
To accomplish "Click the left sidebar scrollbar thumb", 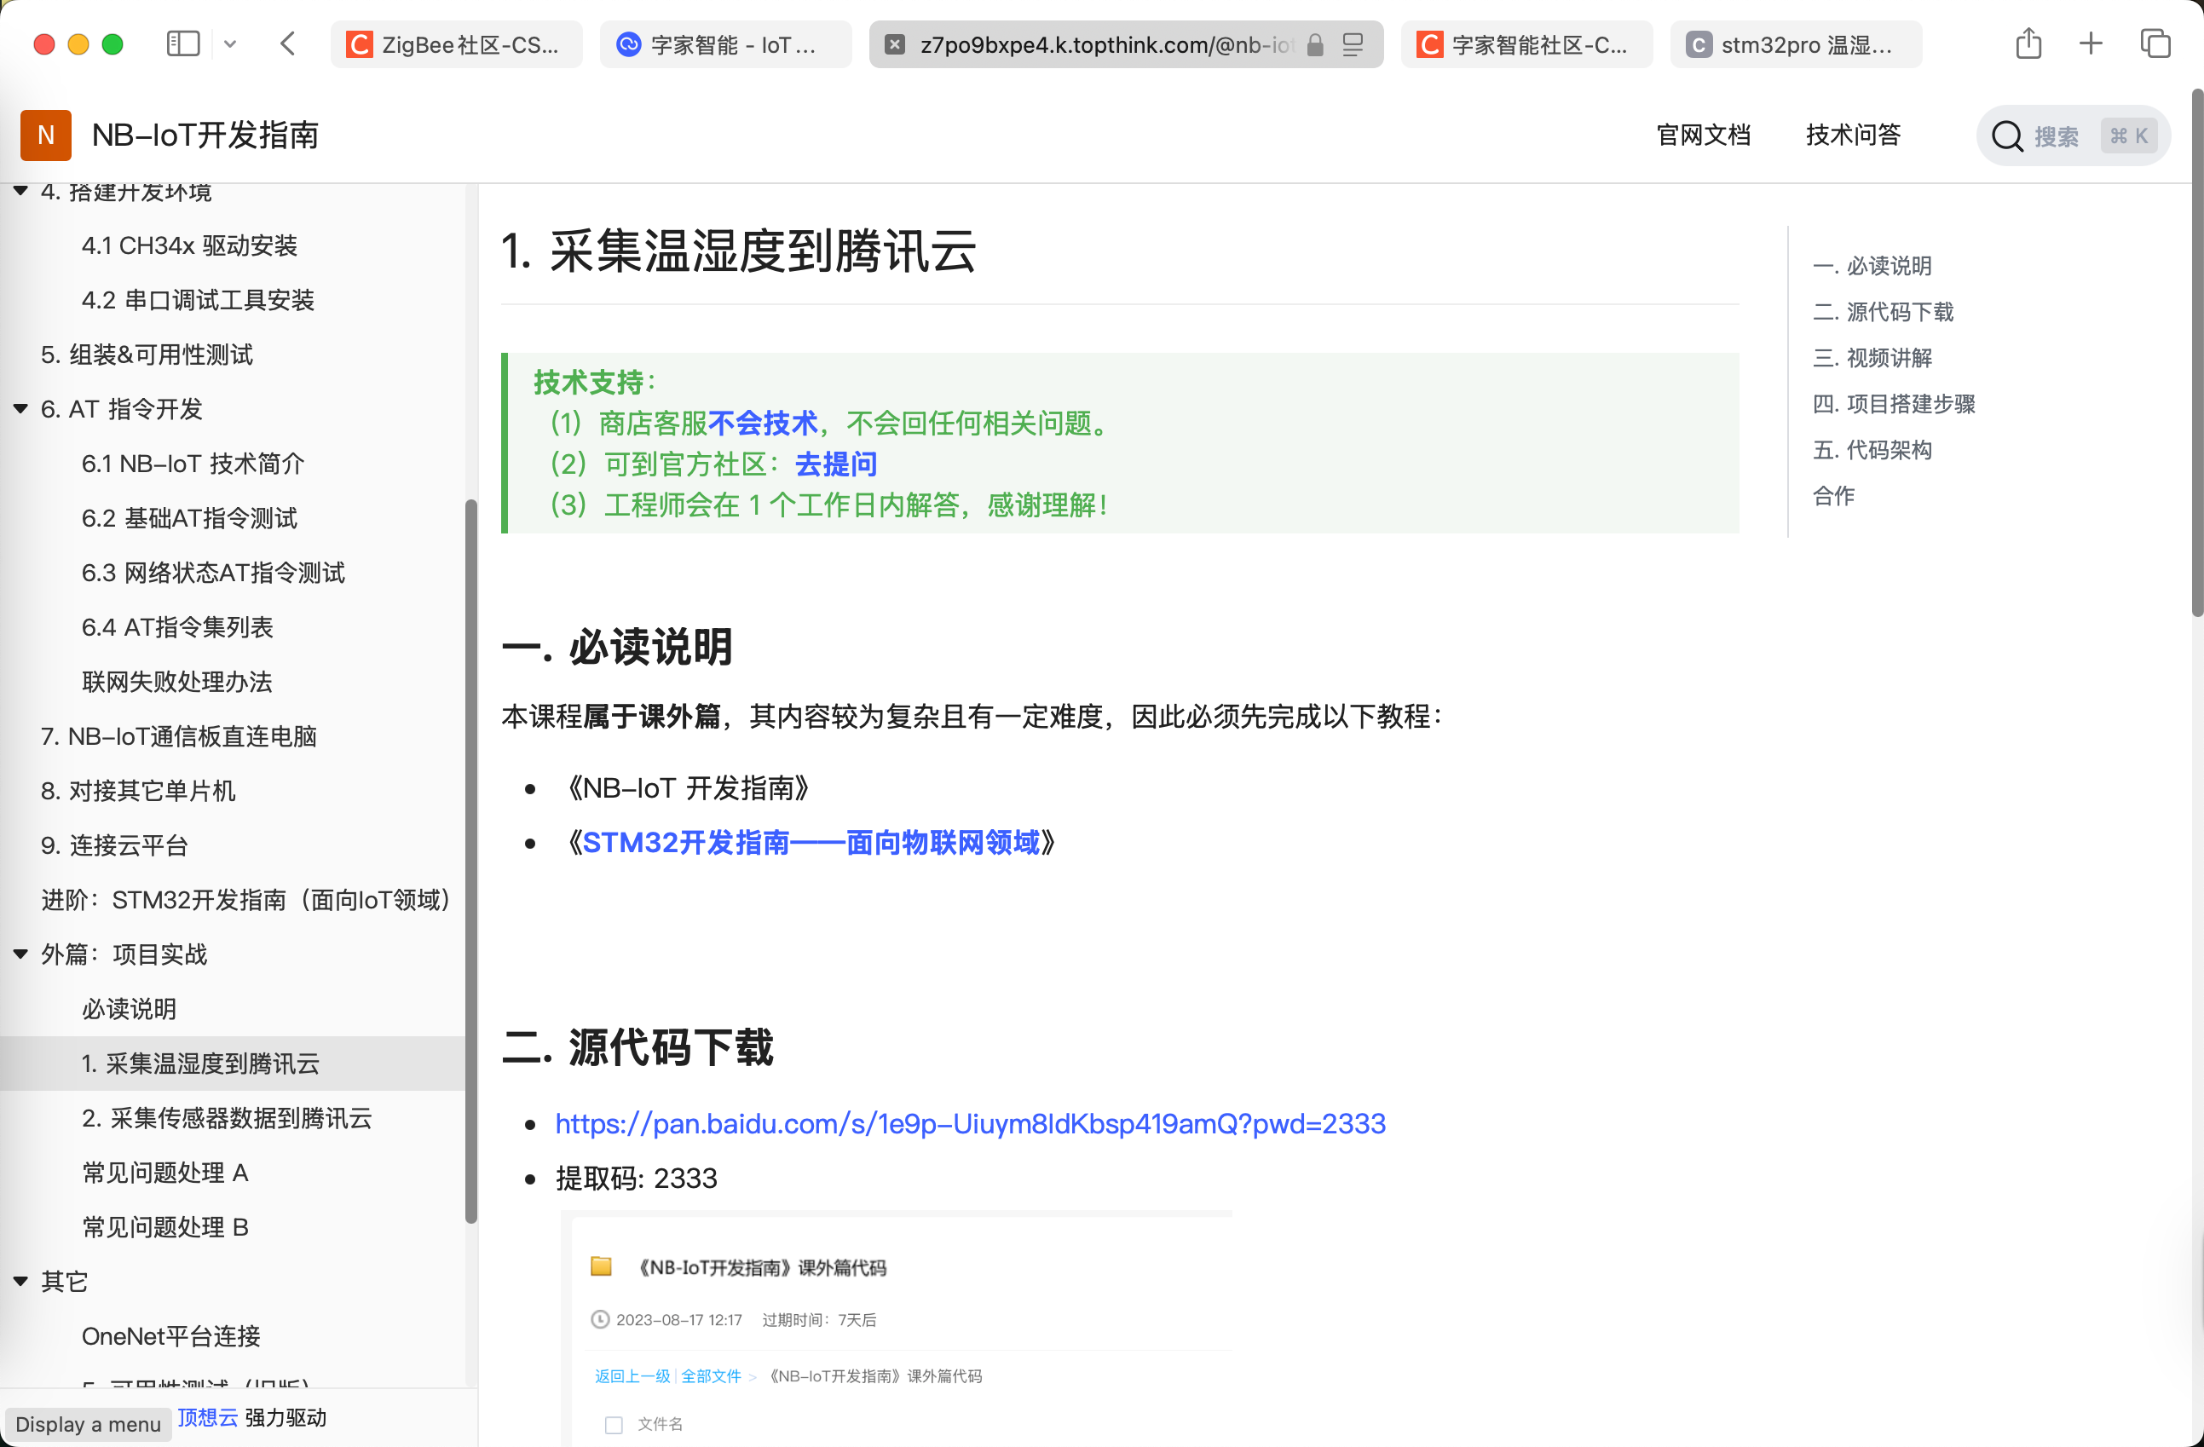I will [x=471, y=861].
